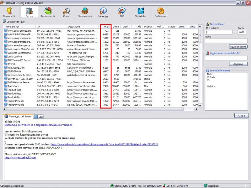The width and height of the screenshot is (251, 188).
Task: Open the Statistiche statistics view
Action: pyautogui.click(x=140, y=12)
